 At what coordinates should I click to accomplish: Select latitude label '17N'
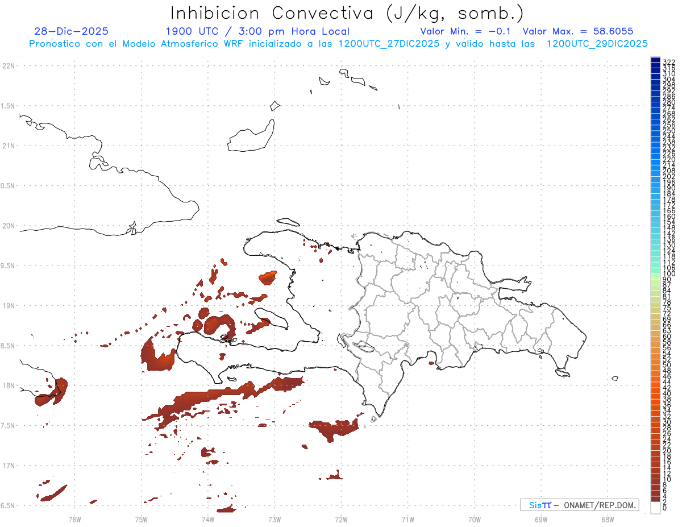pos(8,466)
